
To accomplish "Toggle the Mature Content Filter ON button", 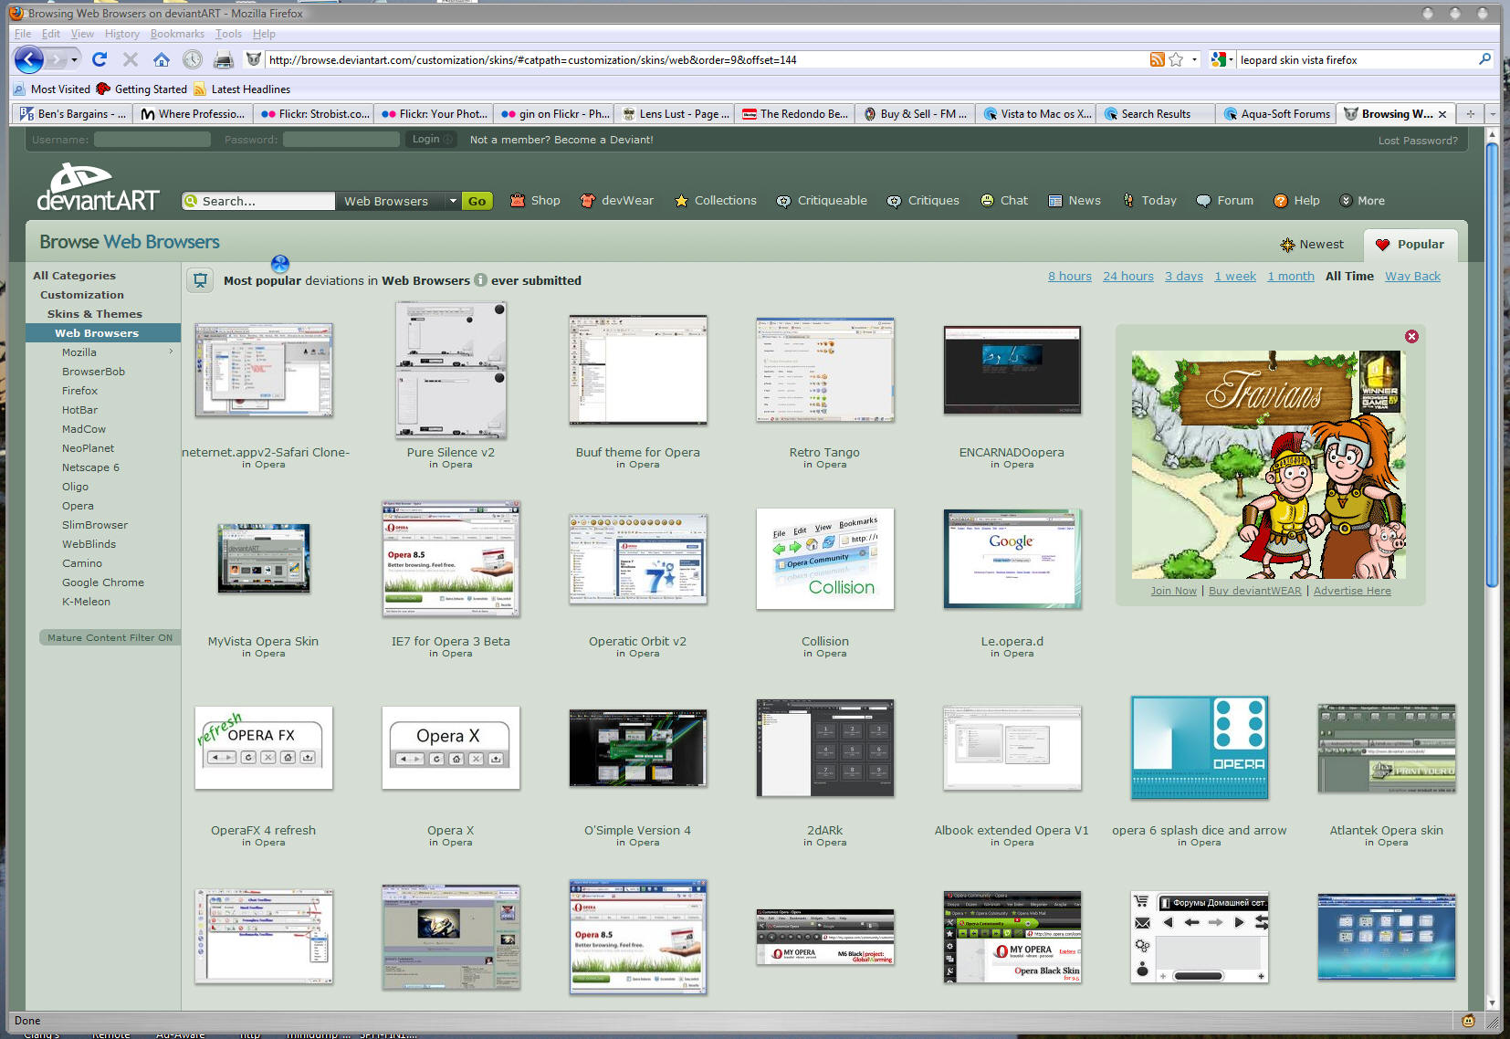I will click(110, 638).
